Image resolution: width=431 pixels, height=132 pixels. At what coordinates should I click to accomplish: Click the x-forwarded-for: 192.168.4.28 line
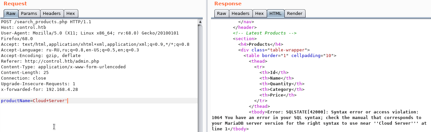[39, 90]
